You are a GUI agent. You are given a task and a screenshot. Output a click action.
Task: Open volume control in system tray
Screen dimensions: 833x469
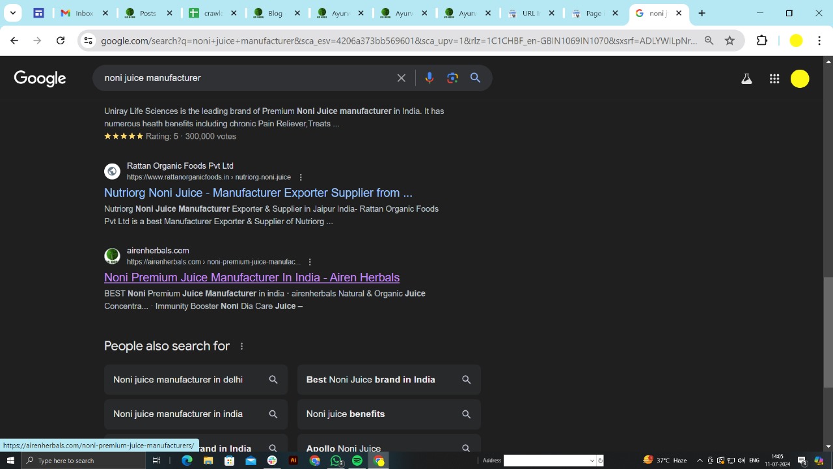(x=741, y=461)
